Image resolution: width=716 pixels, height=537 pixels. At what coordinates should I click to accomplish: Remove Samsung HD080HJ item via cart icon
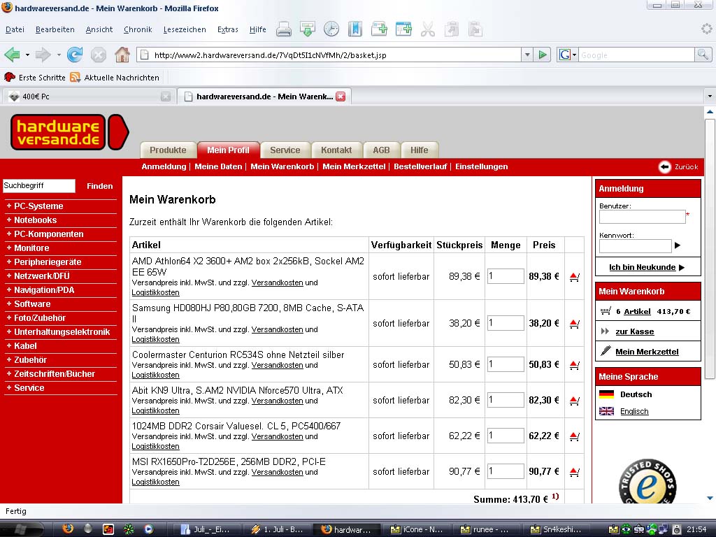coord(575,324)
